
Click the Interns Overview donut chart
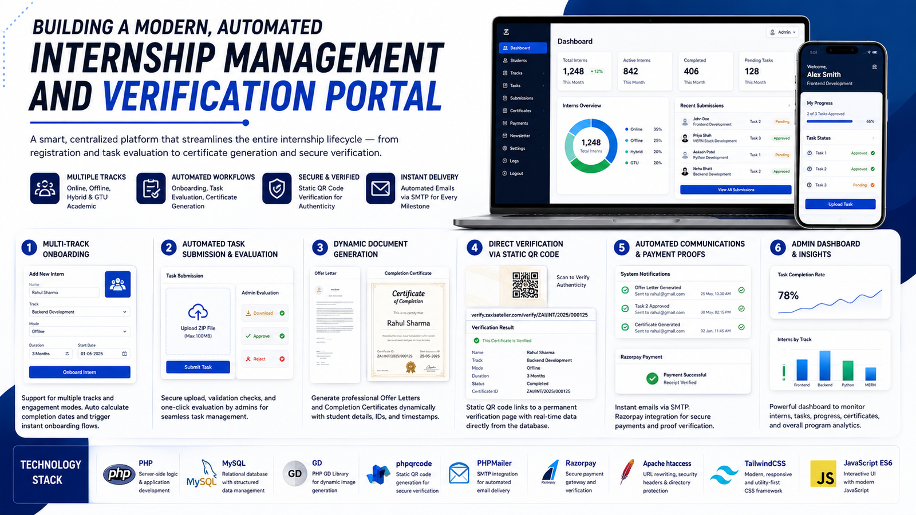591,146
